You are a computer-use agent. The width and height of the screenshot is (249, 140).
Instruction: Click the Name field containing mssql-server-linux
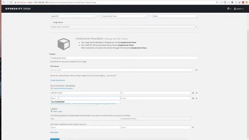coord(124,58)
